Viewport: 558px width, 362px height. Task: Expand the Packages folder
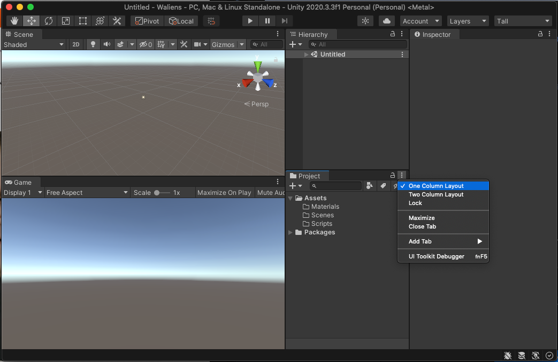pos(290,232)
